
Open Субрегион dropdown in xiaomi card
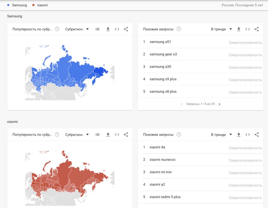[77, 135]
